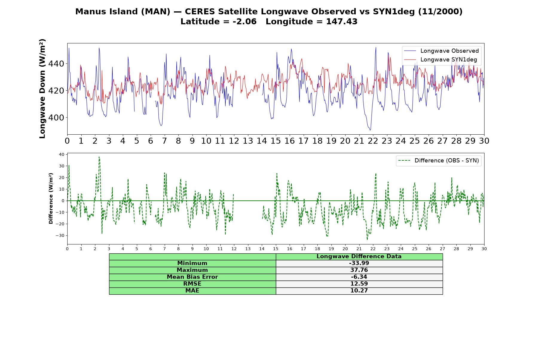Click the Mean Bias Error row label
The image size is (538, 359).
coord(192,277)
